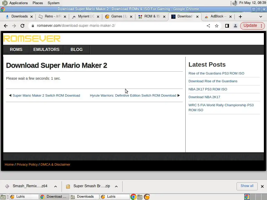Open NBA 2K17 PS3 ROM ISO post
Screen dimensions: 267x200
208,89
